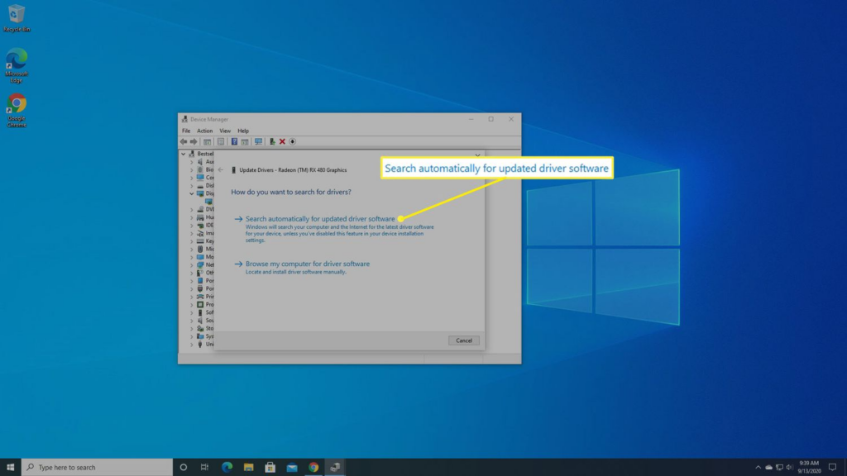Click the blue Help toolbar icon
Image resolution: width=847 pixels, height=476 pixels.
(234, 141)
